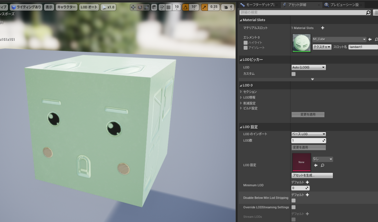Enable アイソレート checkbox for Element 0

(245, 48)
